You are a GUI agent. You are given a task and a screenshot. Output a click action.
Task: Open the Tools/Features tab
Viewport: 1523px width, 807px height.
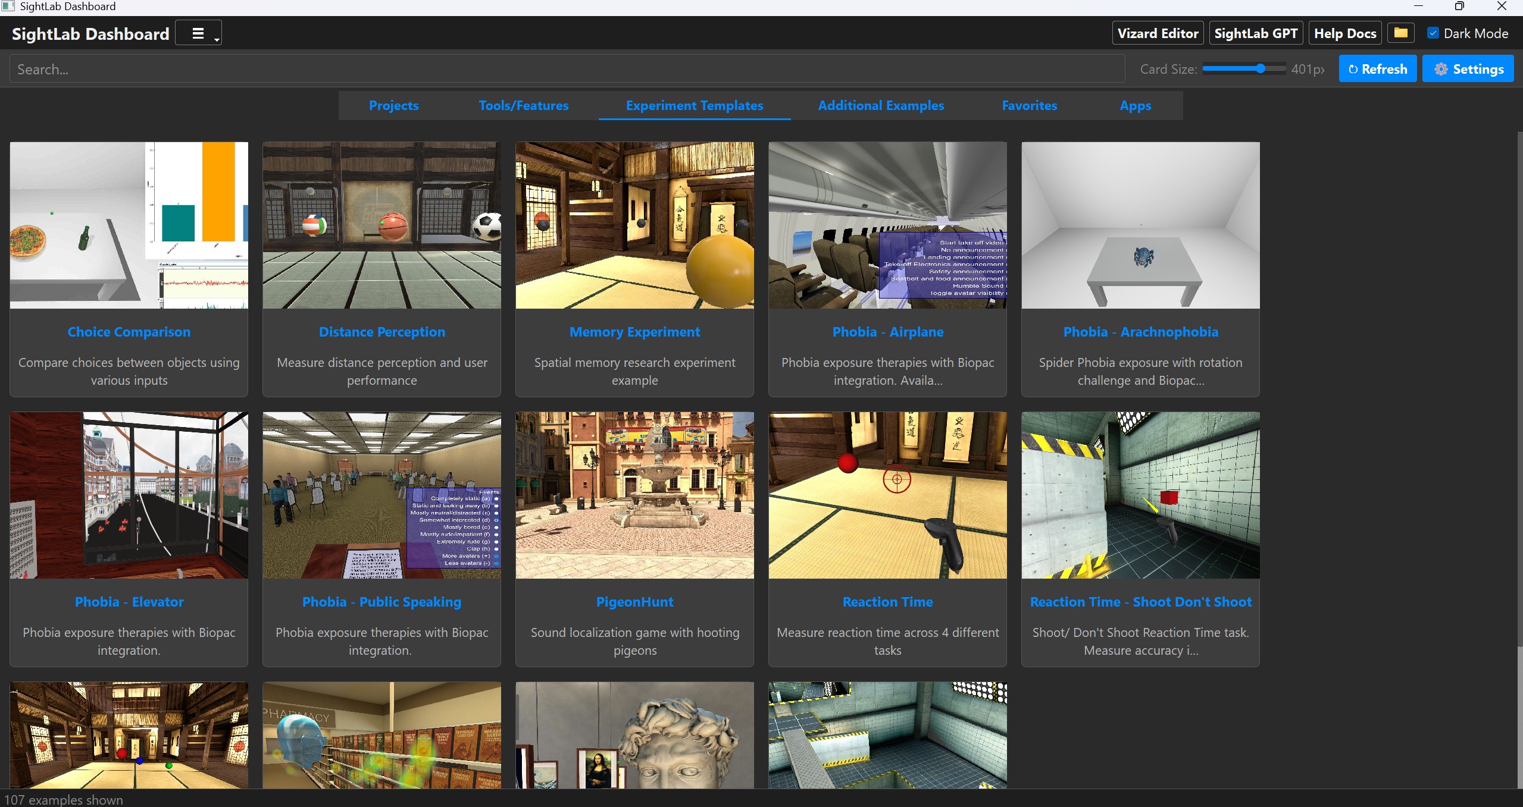click(x=523, y=105)
